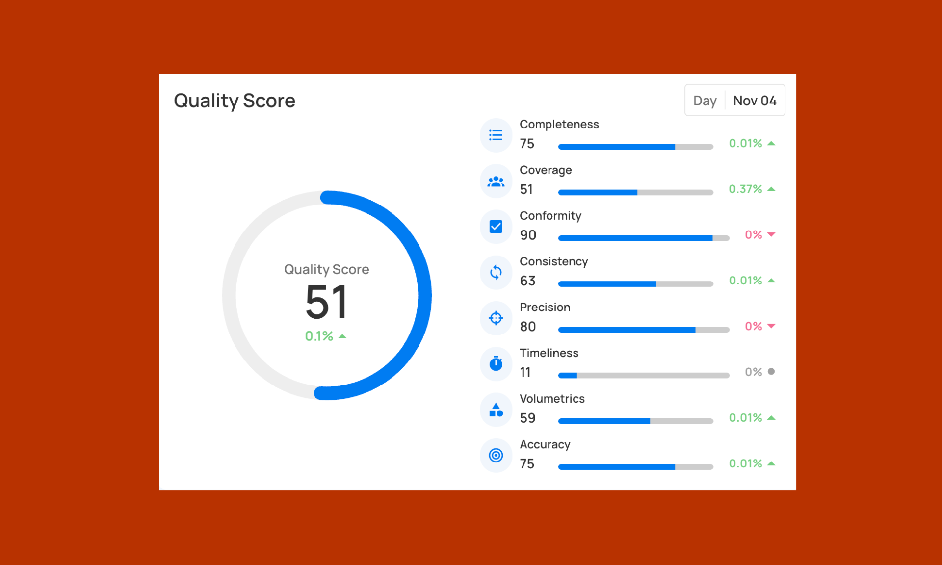
Task: Click the Accuracy target icon
Action: tap(496, 455)
